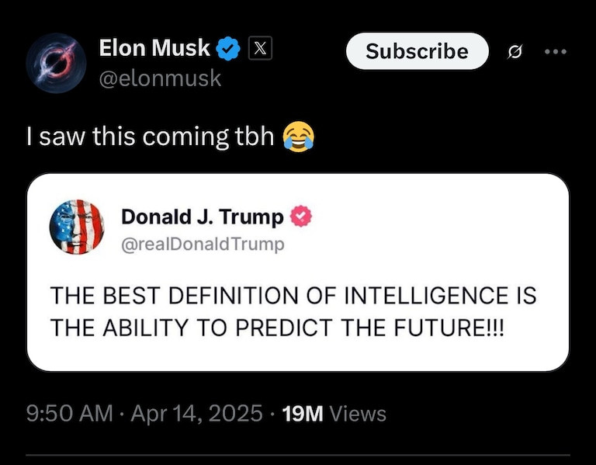Image resolution: width=596 pixels, height=465 pixels.
Task: Click the blue verified badge beside Elon Musk
Action: [x=228, y=50]
